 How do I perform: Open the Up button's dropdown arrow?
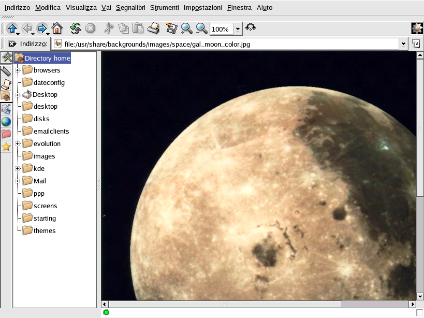tap(18, 34)
